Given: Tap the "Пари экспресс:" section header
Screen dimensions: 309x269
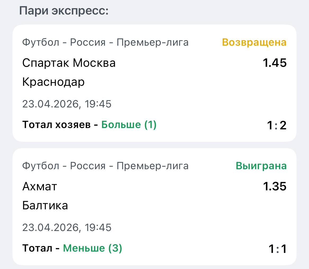Looking at the screenshot, I should pos(64,11).
